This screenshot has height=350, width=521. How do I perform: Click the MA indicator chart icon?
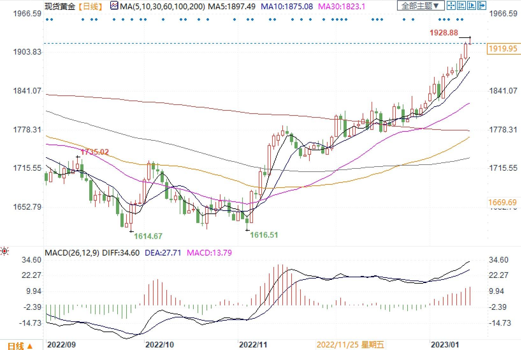[114, 6]
